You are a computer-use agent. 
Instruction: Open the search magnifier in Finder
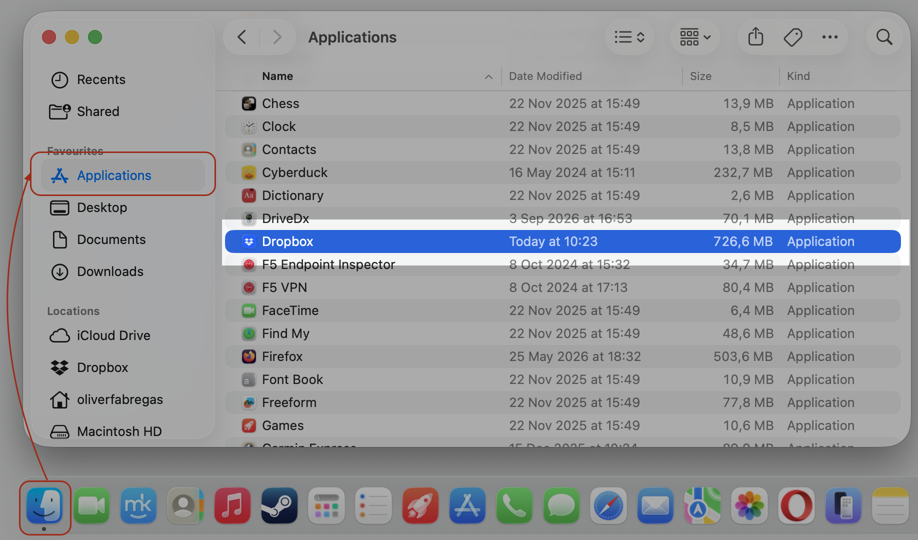click(884, 37)
